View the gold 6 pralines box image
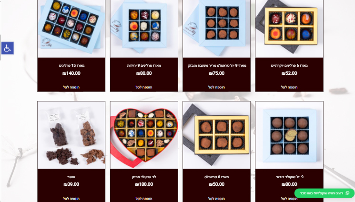355x202 pixels. pos(289,29)
